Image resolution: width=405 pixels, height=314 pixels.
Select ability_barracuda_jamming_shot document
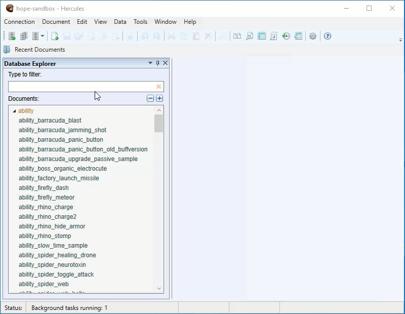point(62,130)
